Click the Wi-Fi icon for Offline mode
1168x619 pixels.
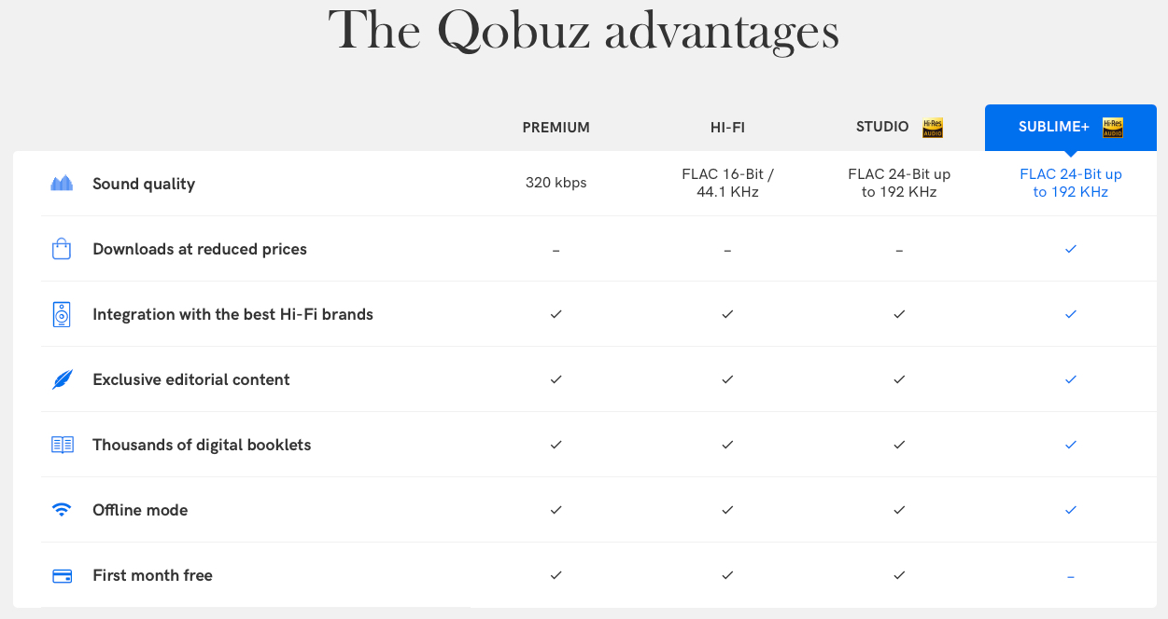[62, 510]
